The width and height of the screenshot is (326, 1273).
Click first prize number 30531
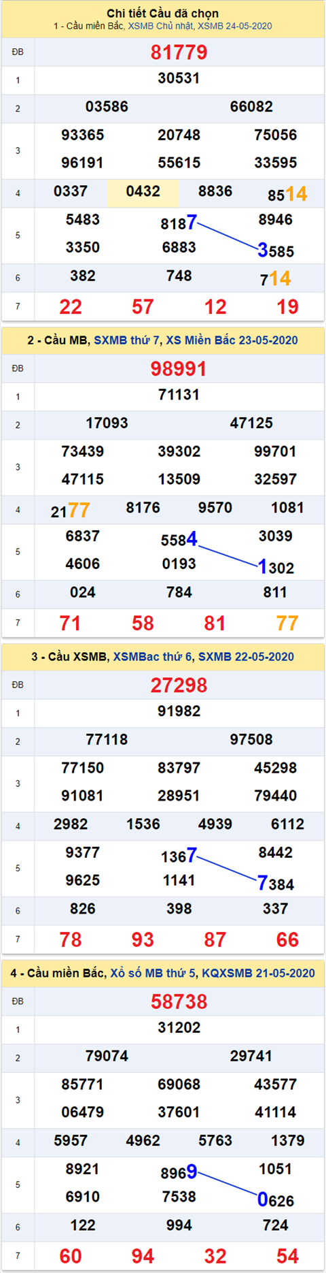pyautogui.click(x=179, y=78)
